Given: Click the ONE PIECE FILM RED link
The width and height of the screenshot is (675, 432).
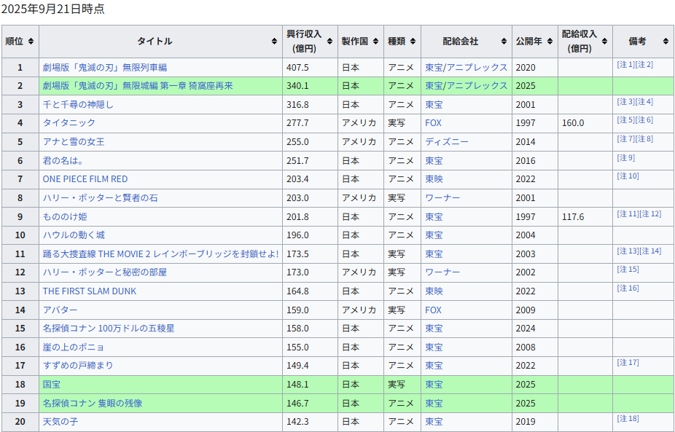Looking at the screenshot, I should click(85, 179).
